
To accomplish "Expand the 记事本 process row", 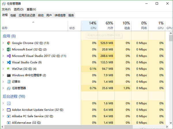I will pyautogui.click(x=3, y=82).
